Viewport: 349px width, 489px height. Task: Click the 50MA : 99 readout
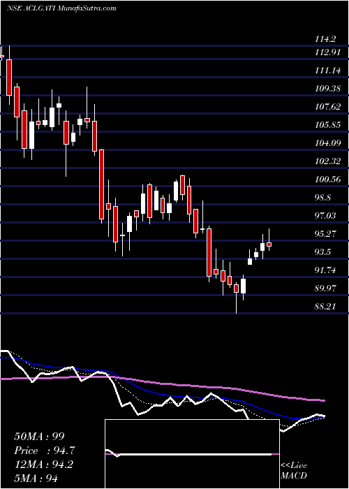pyautogui.click(x=39, y=437)
